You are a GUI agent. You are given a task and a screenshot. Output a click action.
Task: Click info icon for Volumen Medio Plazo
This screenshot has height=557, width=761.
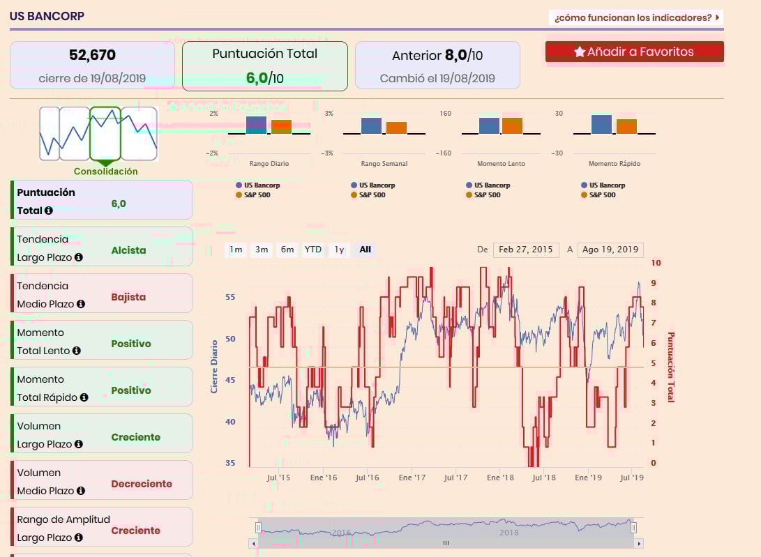coord(81,491)
